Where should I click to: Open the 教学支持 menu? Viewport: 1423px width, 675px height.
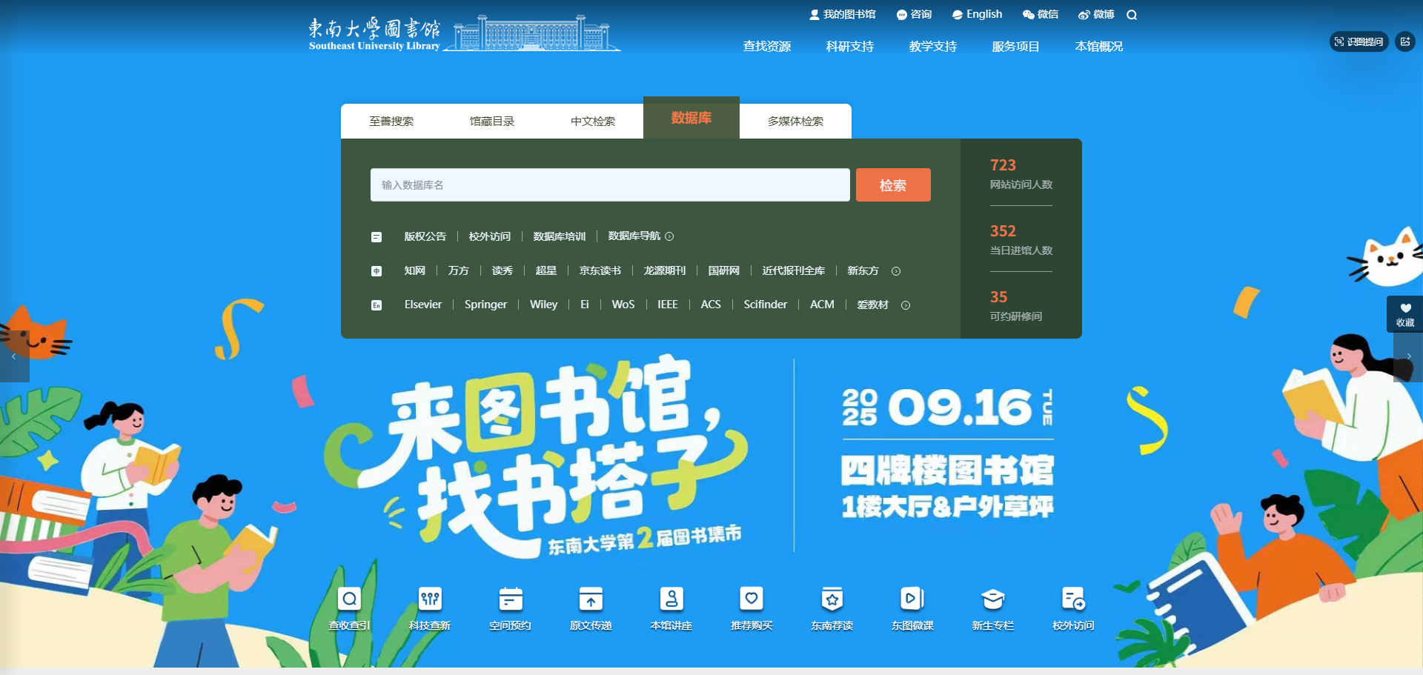point(933,46)
